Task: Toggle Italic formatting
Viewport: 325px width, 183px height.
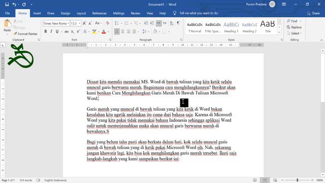Action: (x=51, y=32)
